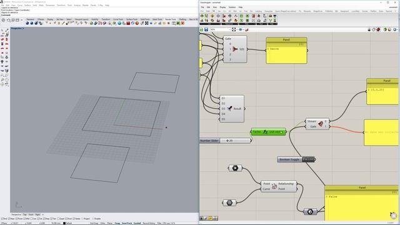Open the Curve Tools toolbar tab

point(118,19)
